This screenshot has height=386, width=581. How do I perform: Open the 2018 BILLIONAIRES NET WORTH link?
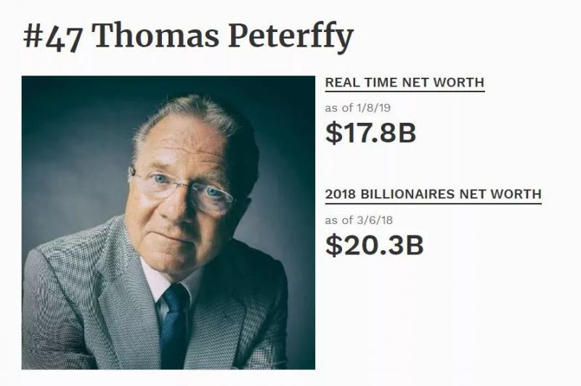(433, 194)
